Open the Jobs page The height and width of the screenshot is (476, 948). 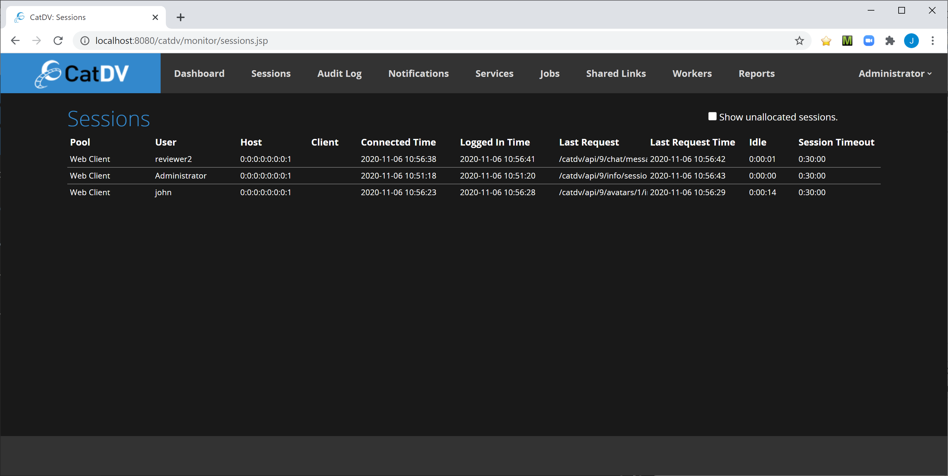point(549,74)
